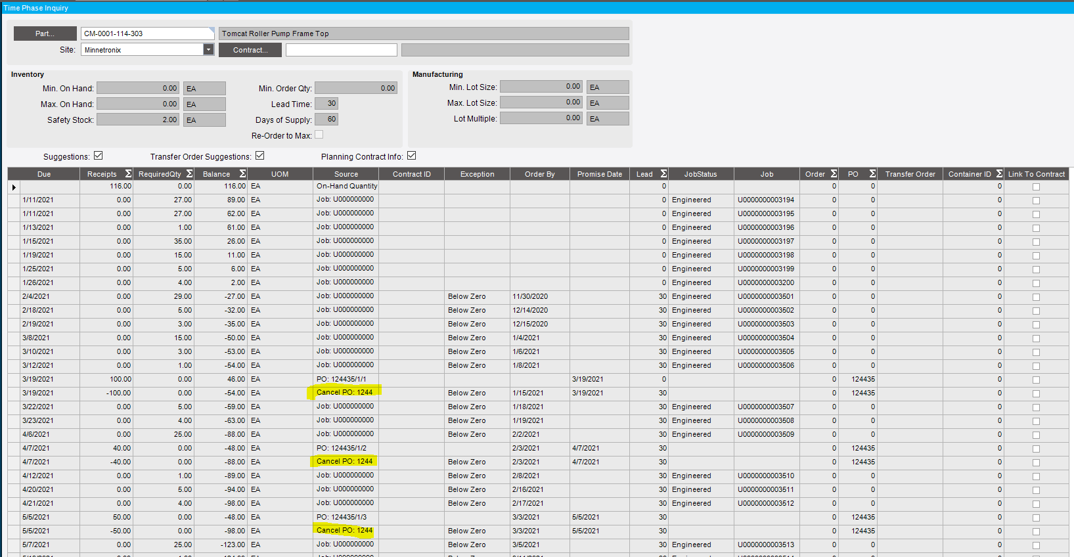This screenshot has width=1074, height=557.
Task: Click the receipts value 100.00
Action: click(106, 379)
